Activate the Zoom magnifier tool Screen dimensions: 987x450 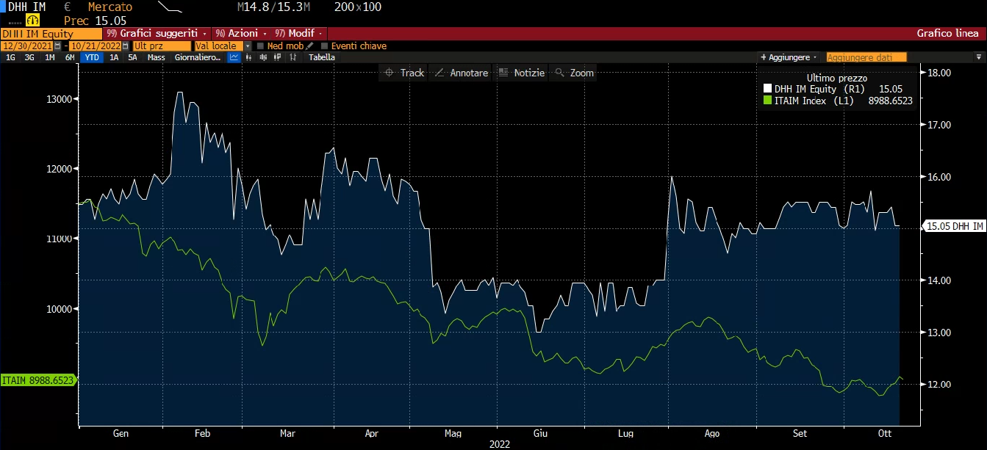(574, 73)
